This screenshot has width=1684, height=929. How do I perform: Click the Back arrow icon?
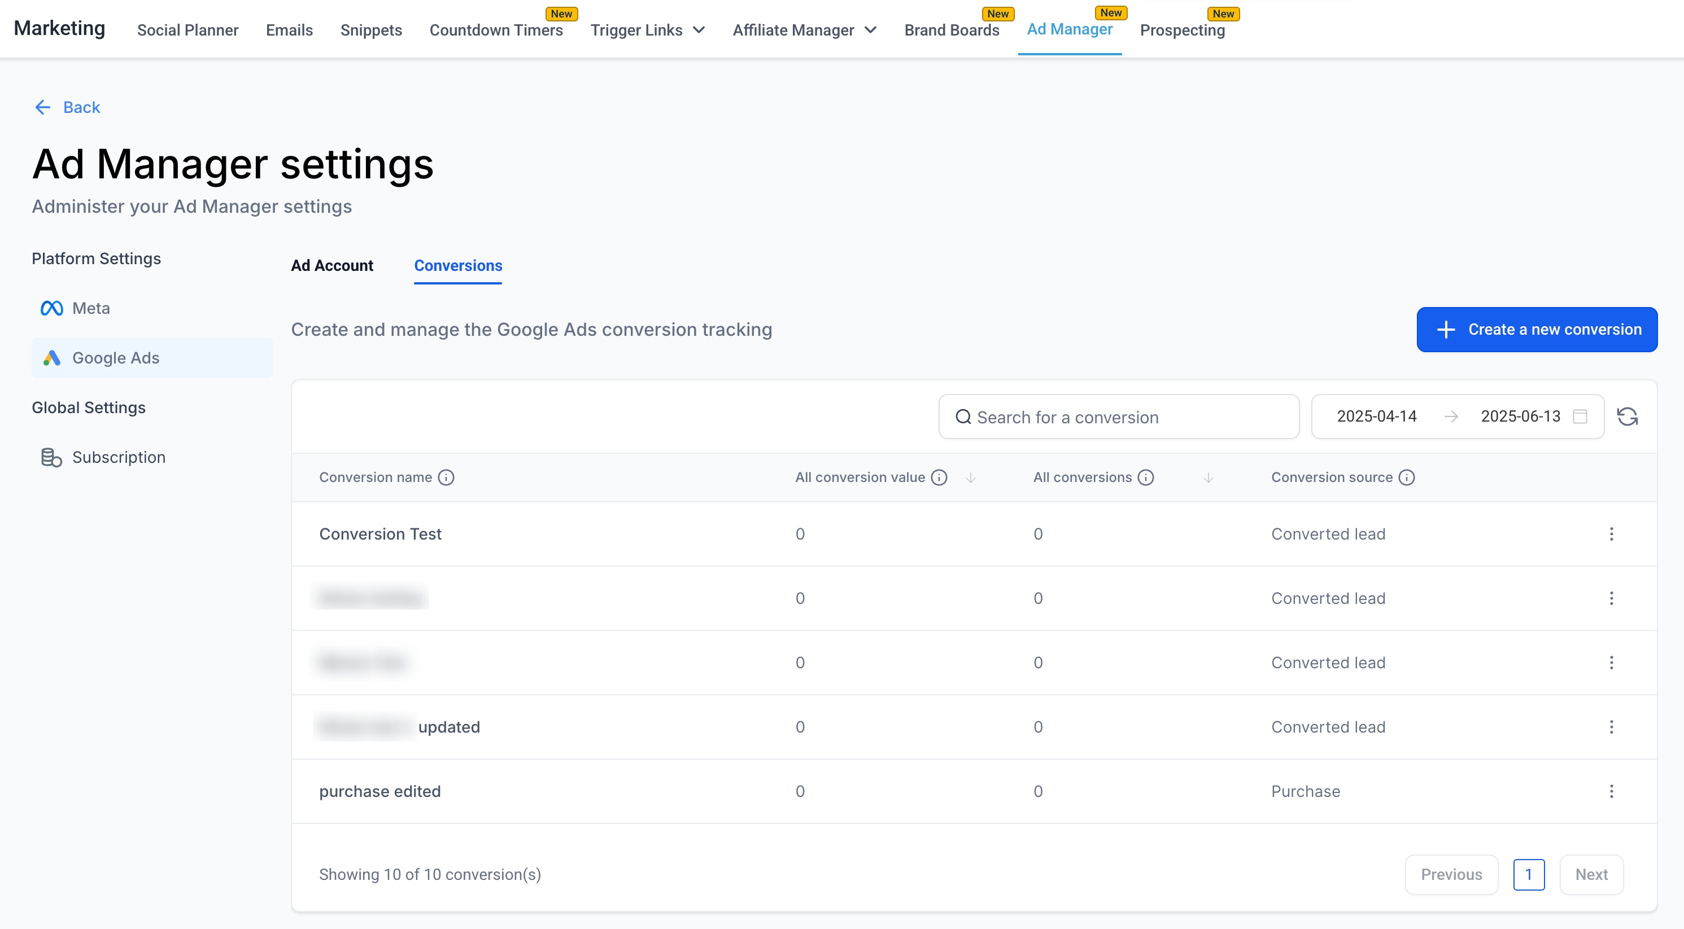click(x=42, y=107)
